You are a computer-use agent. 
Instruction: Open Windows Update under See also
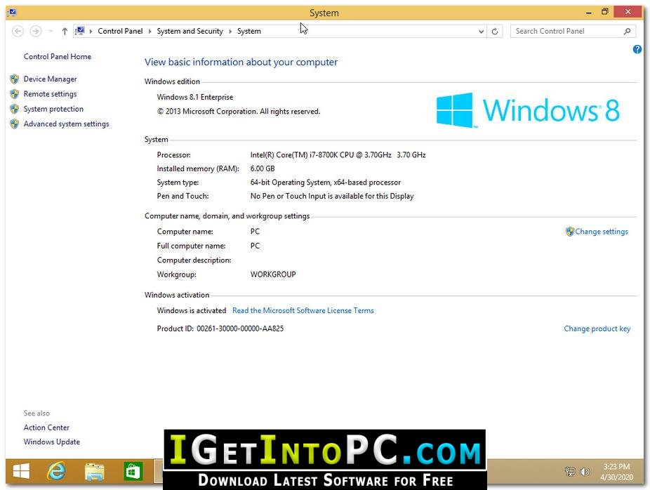pos(52,442)
